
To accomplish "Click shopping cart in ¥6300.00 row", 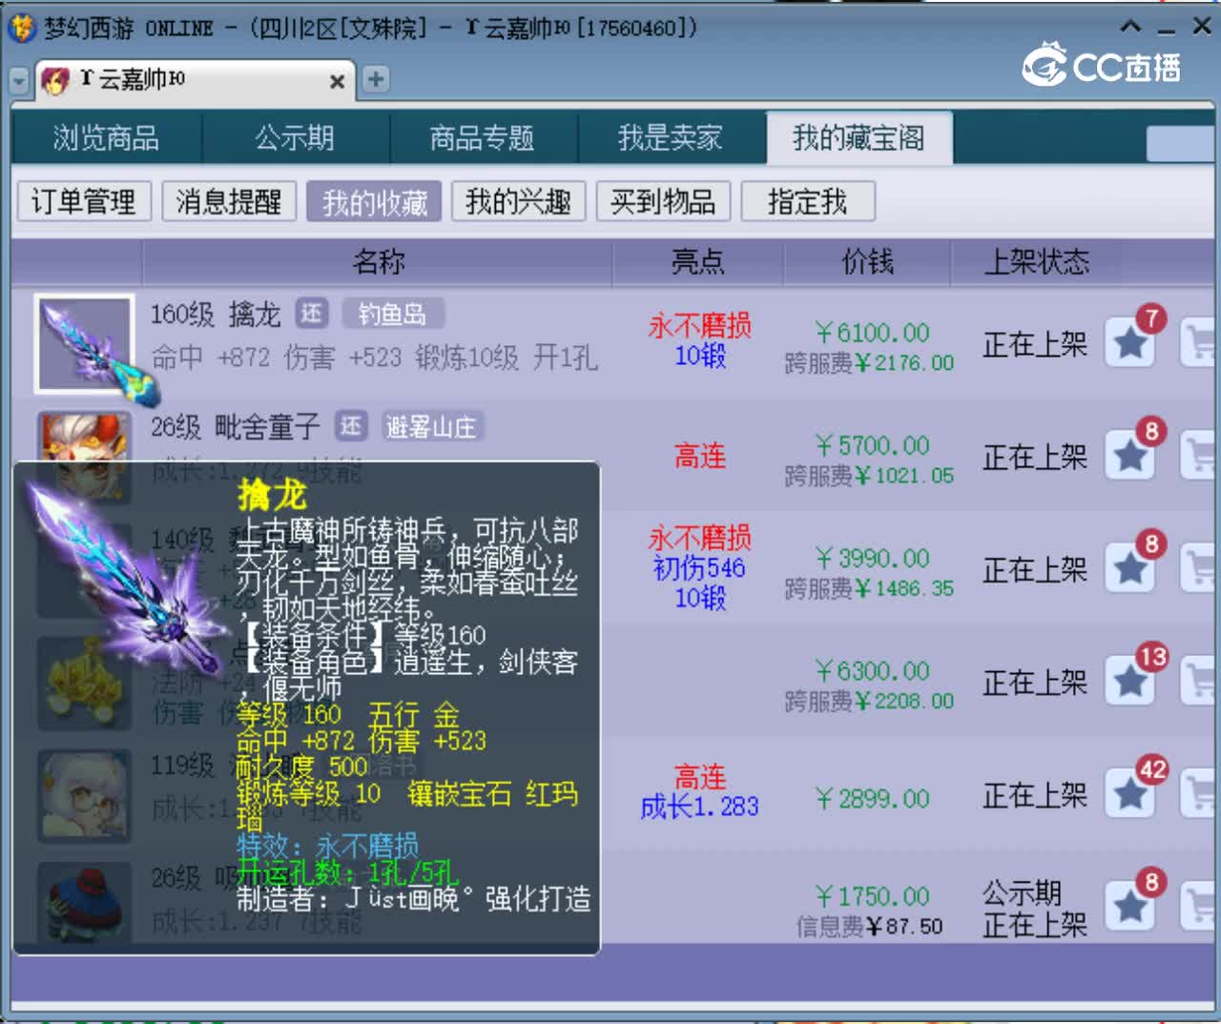I will (1199, 681).
